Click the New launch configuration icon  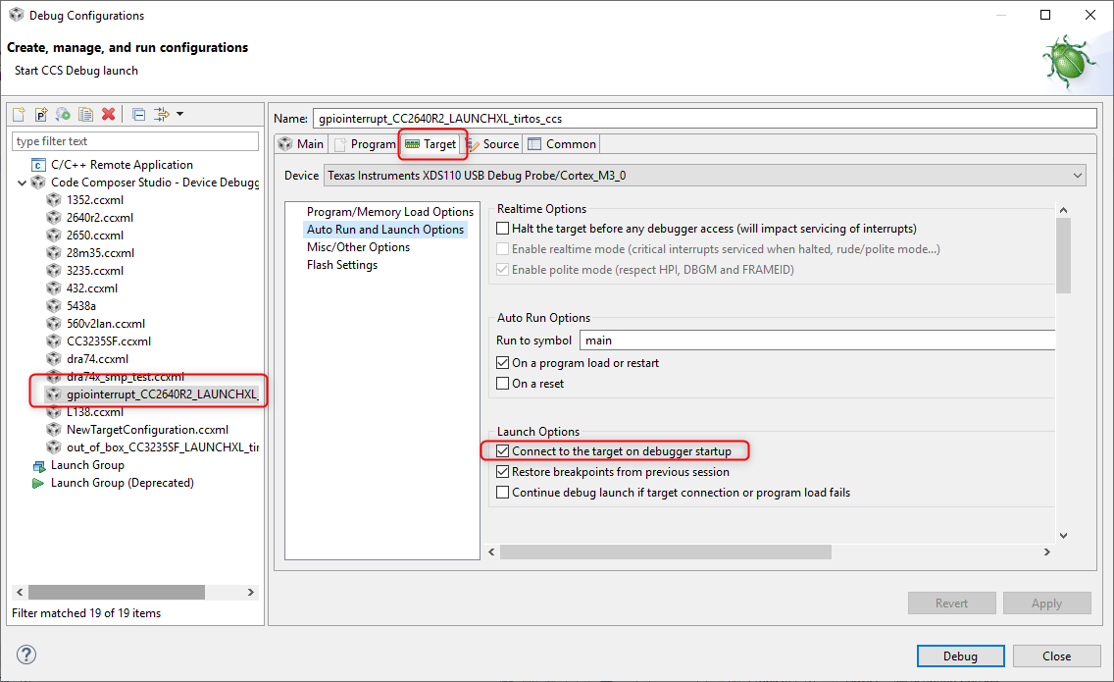(x=19, y=115)
